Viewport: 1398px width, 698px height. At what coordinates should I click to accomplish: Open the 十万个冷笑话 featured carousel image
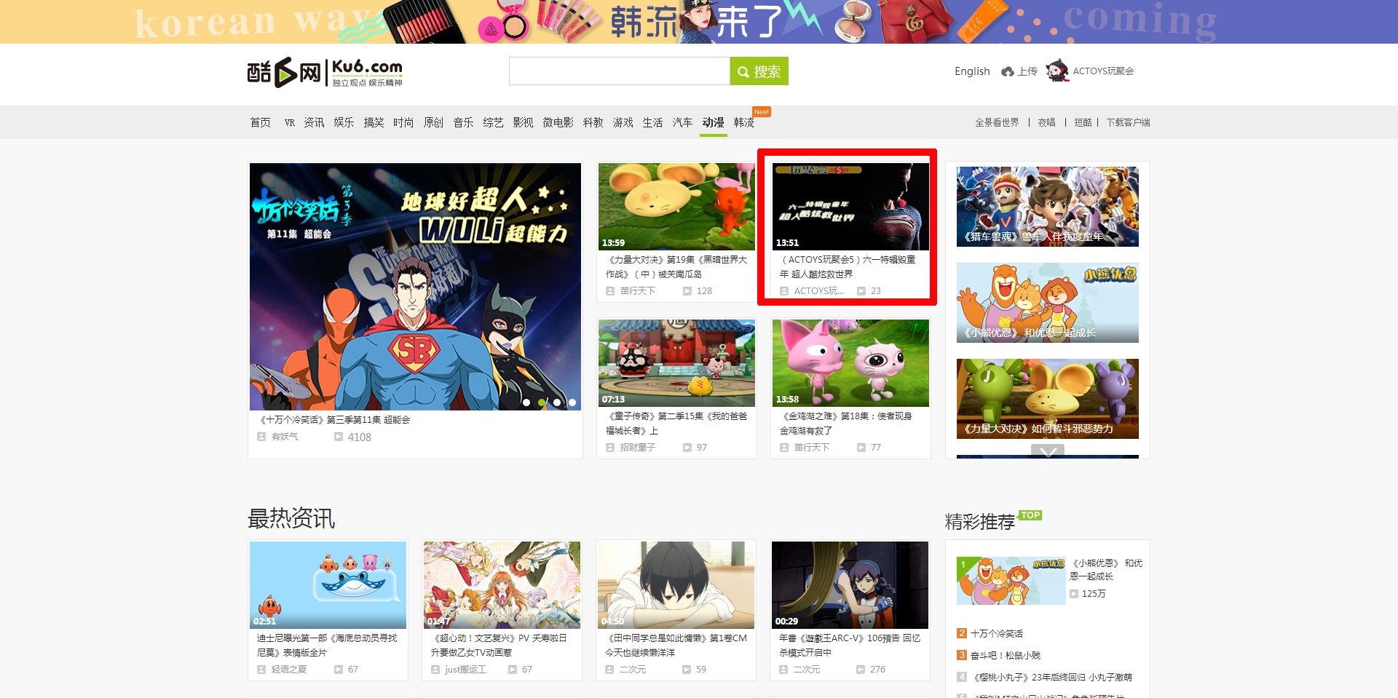click(x=415, y=287)
